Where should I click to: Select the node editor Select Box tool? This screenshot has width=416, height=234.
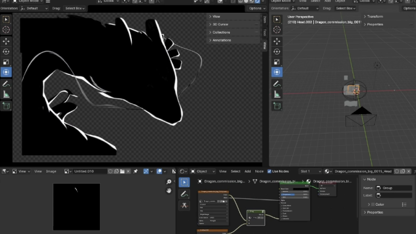184,183
